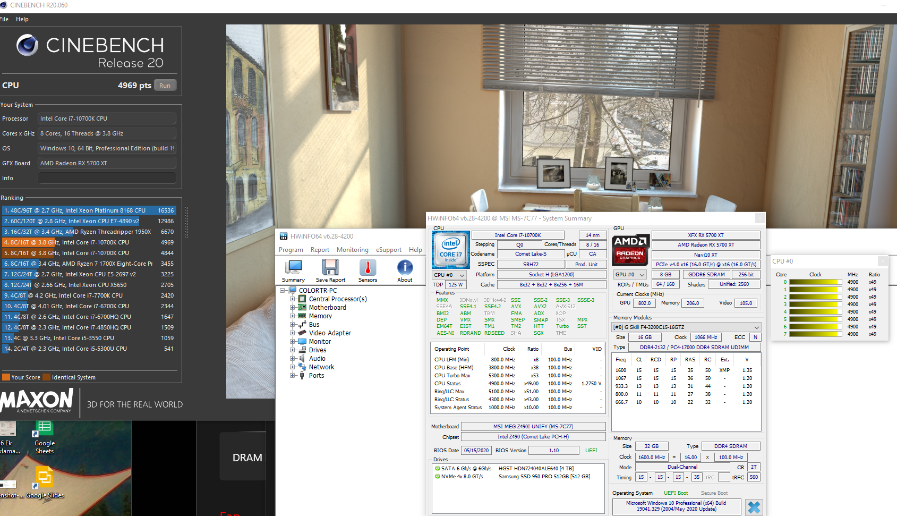Image resolution: width=897 pixels, height=516 pixels.
Task: Select ranking row Ryzen Threadripper 1950X
Action: pos(89,232)
